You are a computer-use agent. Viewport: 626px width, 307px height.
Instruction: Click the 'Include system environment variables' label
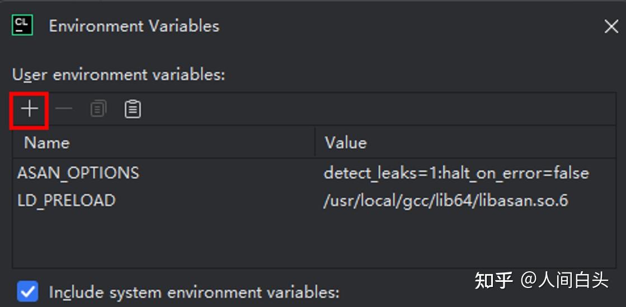point(194,292)
